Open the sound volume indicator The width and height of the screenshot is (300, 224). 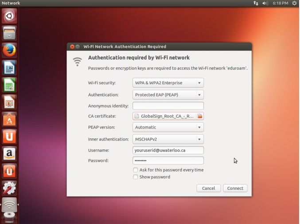point(265,3)
